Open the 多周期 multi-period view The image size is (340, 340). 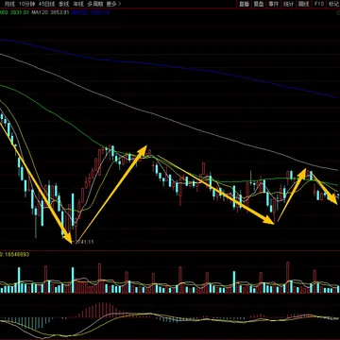click(x=95, y=4)
